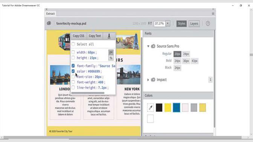Pick the gray color swatch
This screenshot has width=253, height=142.
pyautogui.click(x=194, y=107)
